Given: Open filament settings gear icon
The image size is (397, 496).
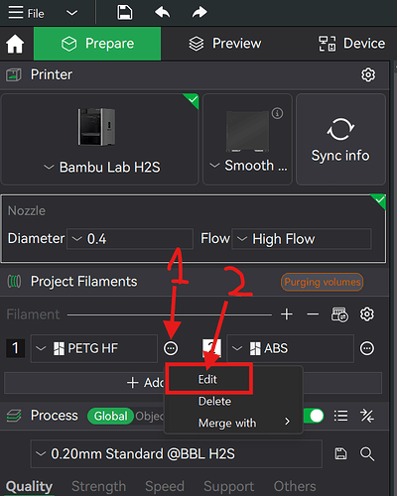Looking at the screenshot, I should pos(367,314).
